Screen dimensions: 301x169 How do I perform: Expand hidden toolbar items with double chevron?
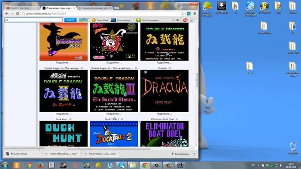point(178,20)
